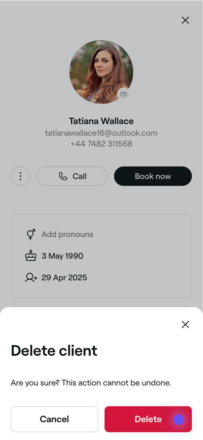Click the 3 May 1990 birthday
Viewport: 203px width, 440px height.
62,256
